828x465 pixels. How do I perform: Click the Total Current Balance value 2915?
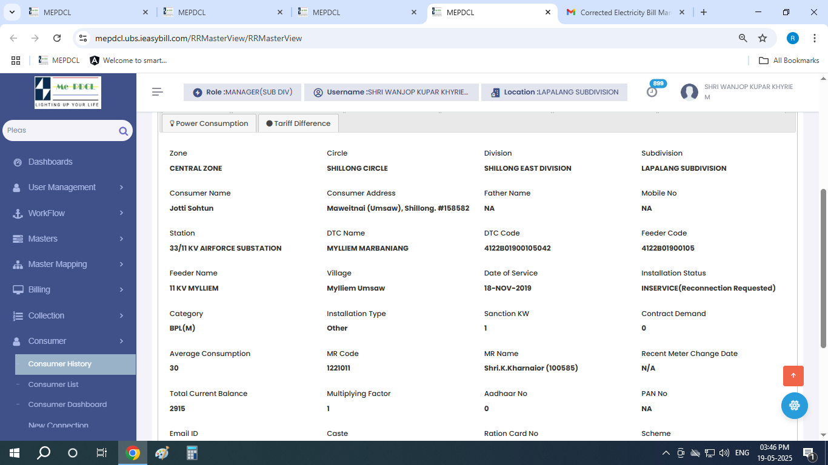pos(177,409)
